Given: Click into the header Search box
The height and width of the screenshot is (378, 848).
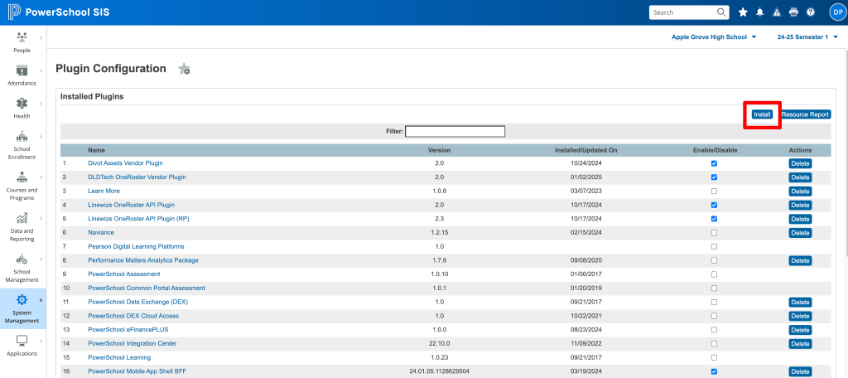Looking at the screenshot, I should pyautogui.click(x=683, y=12).
